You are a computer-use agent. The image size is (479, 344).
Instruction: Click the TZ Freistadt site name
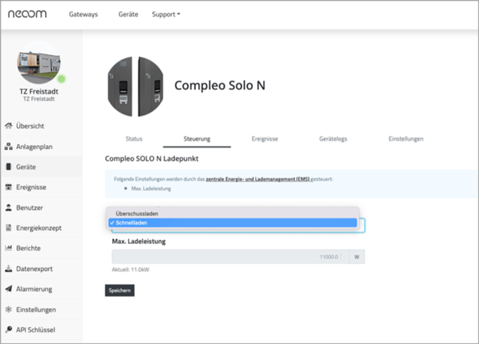39,91
